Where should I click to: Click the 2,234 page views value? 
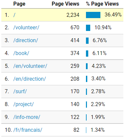coord(73,15)
